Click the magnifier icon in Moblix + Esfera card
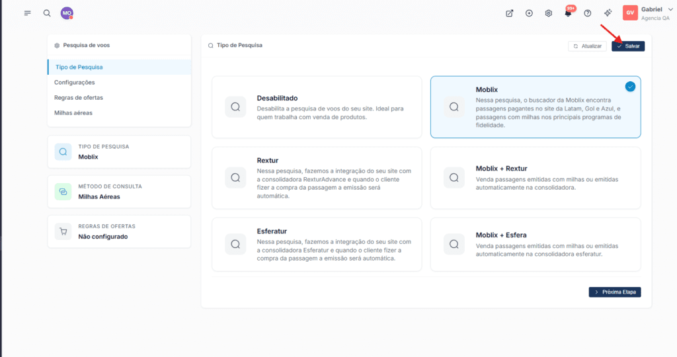 coord(454,245)
